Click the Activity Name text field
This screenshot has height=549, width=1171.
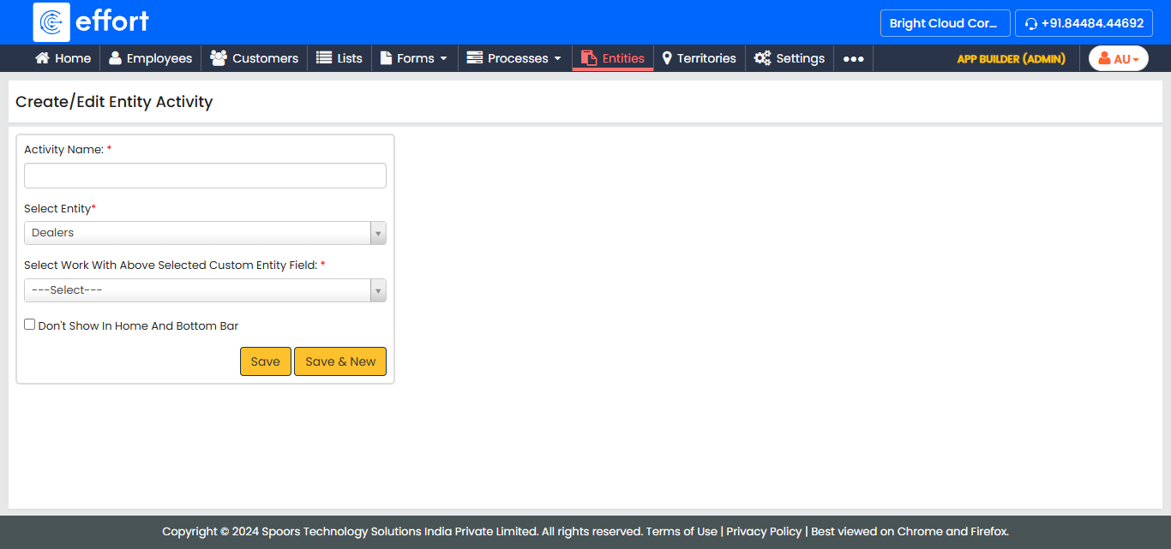(205, 176)
